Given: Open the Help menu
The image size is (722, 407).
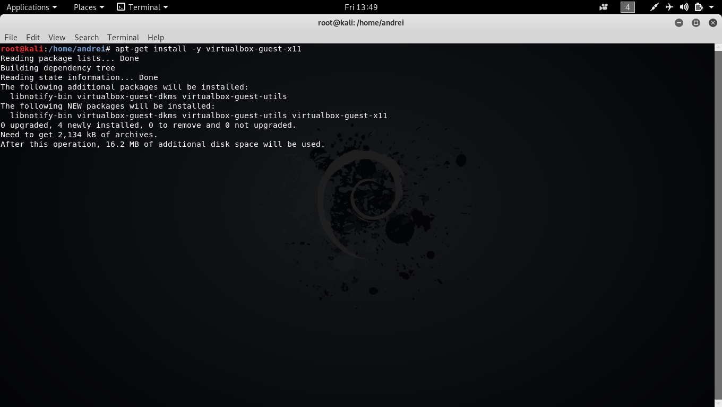Looking at the screenshot, I should click(156, 37).
